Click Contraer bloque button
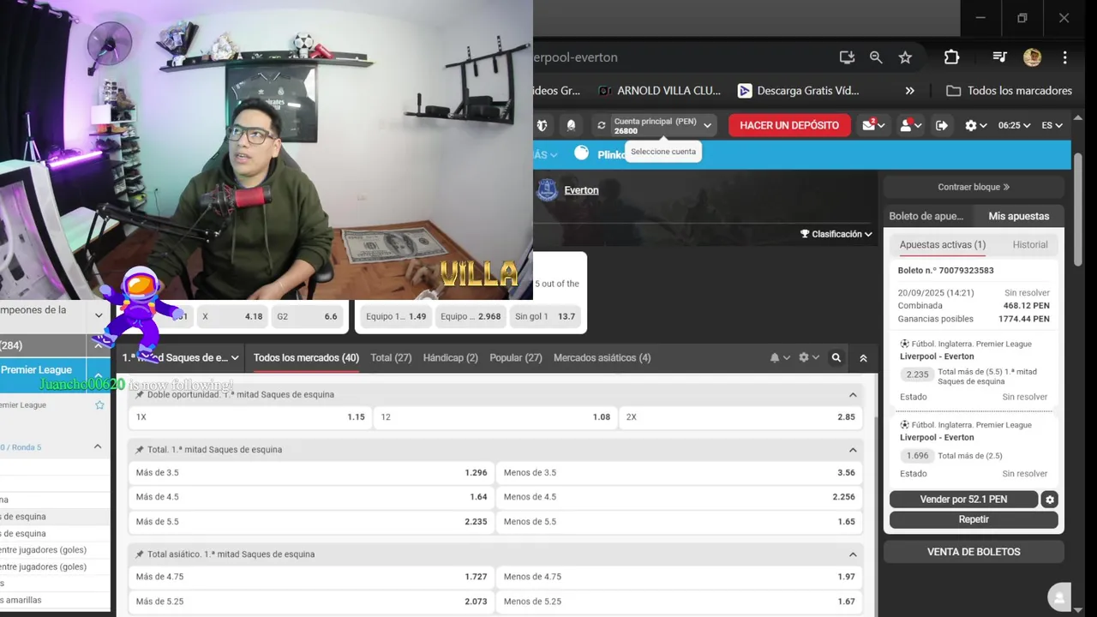Viewport: 1097px width, 617px height. coord(974,187)
